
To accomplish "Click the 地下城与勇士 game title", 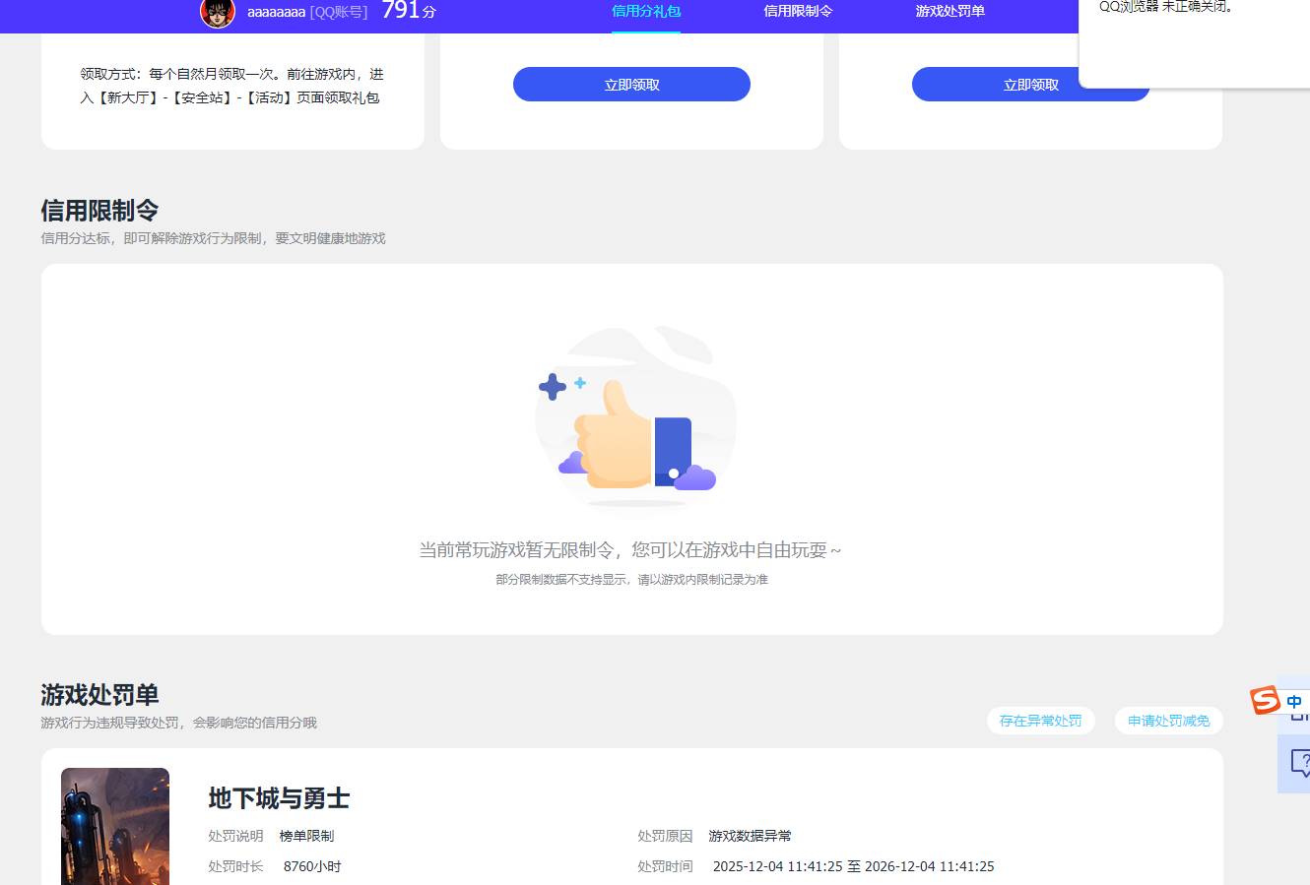I will 279,798.
